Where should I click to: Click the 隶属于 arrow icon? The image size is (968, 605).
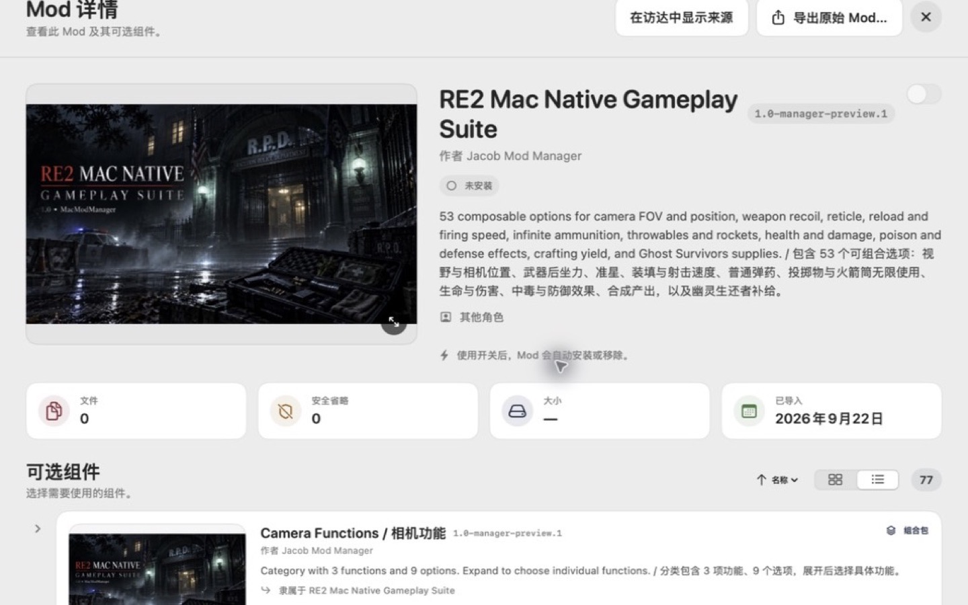[266, 590]
